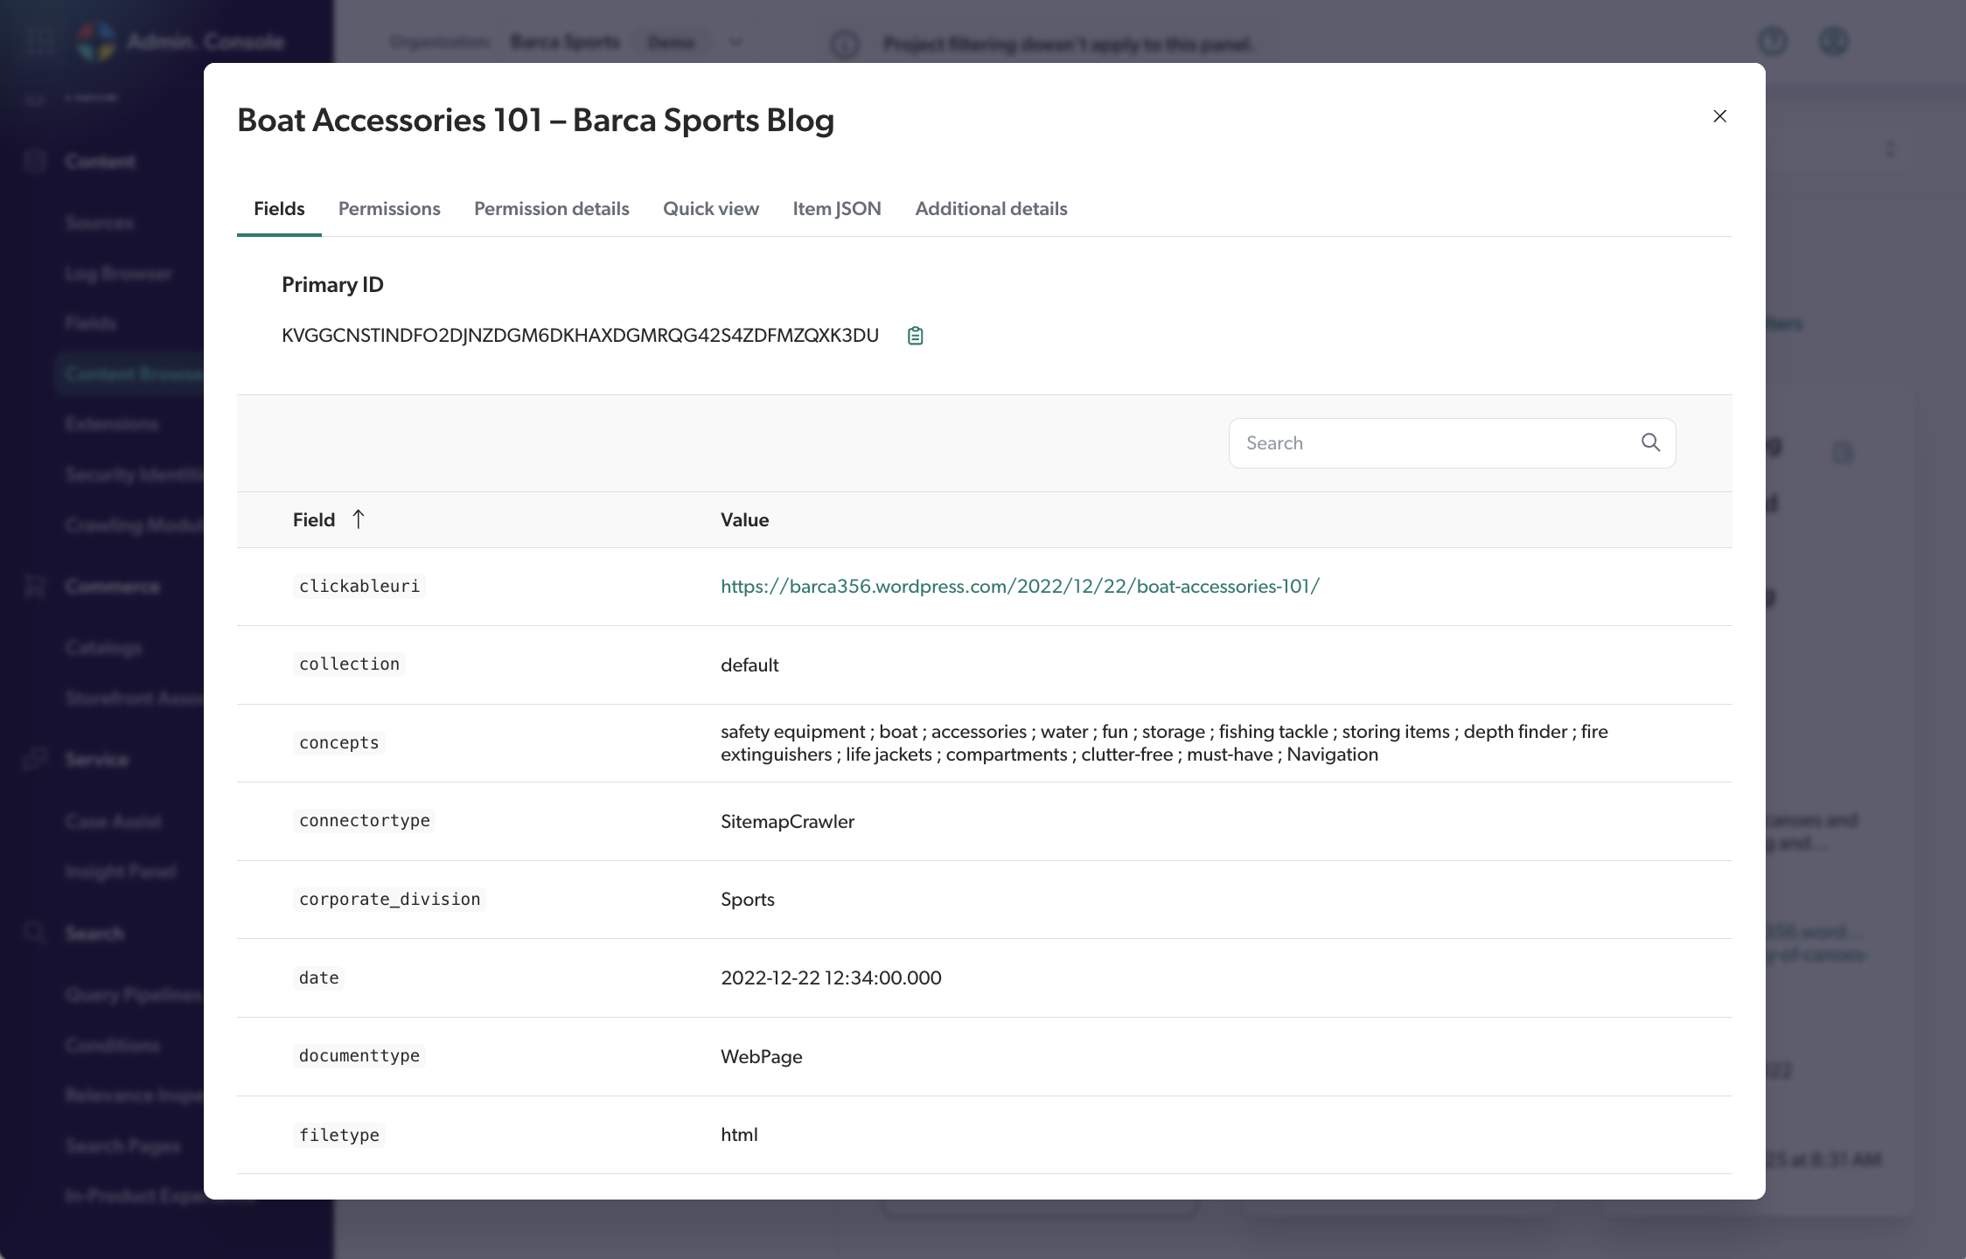Select the filetype field name

click(x=338, y=1135)
